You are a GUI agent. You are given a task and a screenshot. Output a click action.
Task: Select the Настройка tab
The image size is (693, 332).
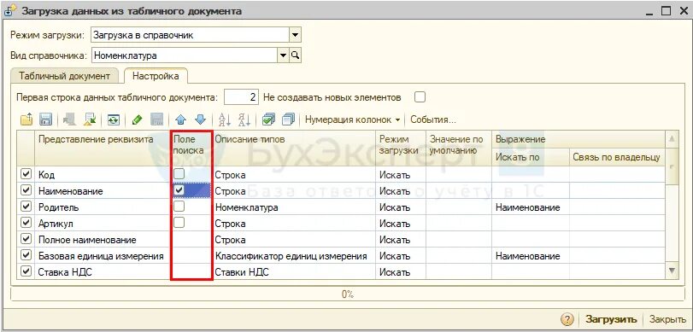coord(156,76)
